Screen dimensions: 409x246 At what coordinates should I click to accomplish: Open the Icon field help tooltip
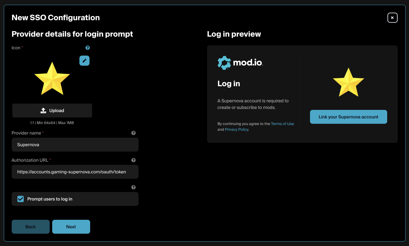coord(88,48)
